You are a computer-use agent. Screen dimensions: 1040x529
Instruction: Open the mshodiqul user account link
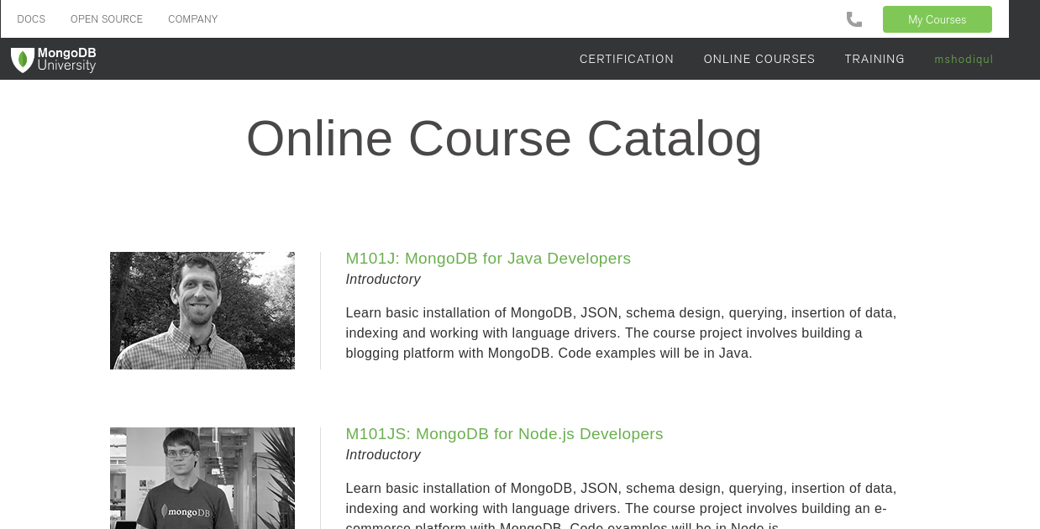[x=964, y=59]
